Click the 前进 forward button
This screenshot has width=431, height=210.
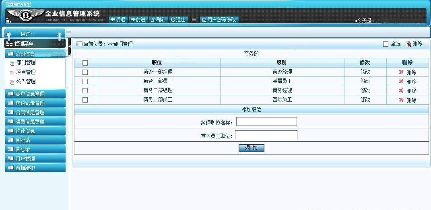(138, 20)
